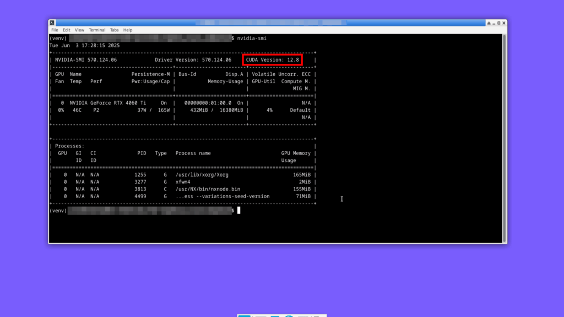
Task: Click the /usr/NX/bin/nxnode.bin process name
Action: tap(208, 189)
